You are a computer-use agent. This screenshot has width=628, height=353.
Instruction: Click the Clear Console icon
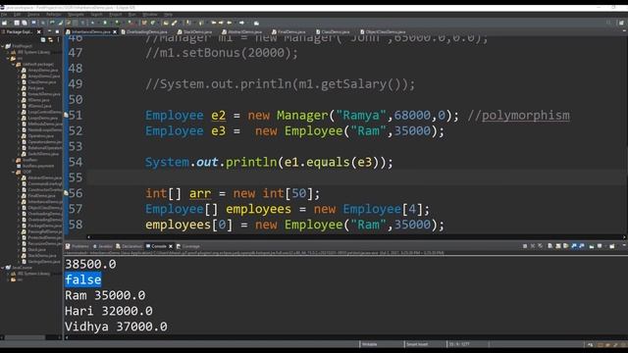[x=549, y=246]
